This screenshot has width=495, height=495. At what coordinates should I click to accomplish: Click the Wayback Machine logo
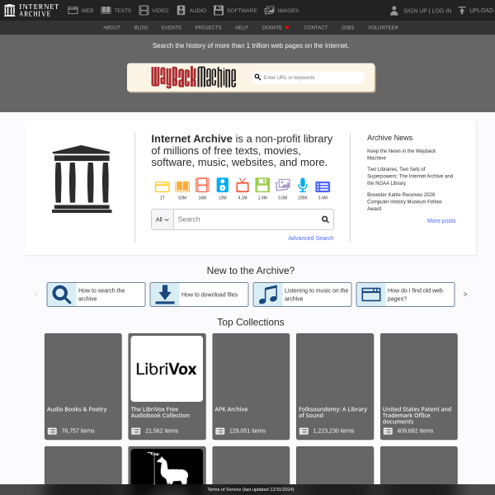pos(193,78)
